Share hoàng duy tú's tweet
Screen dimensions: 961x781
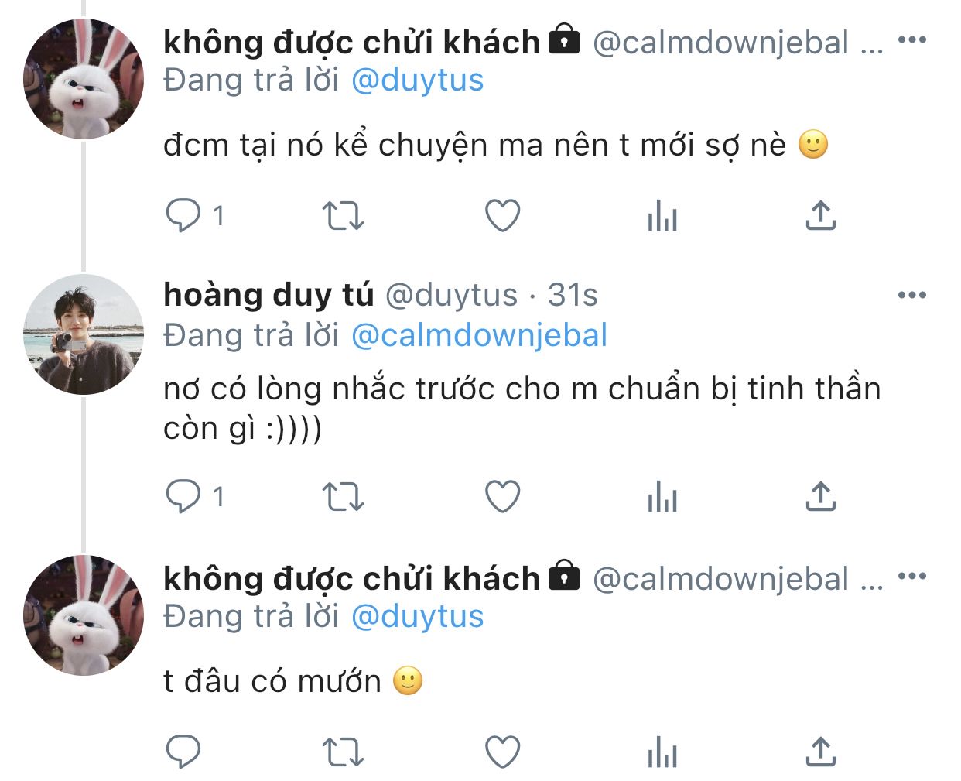pyautogui.click(x=821, y=496)
